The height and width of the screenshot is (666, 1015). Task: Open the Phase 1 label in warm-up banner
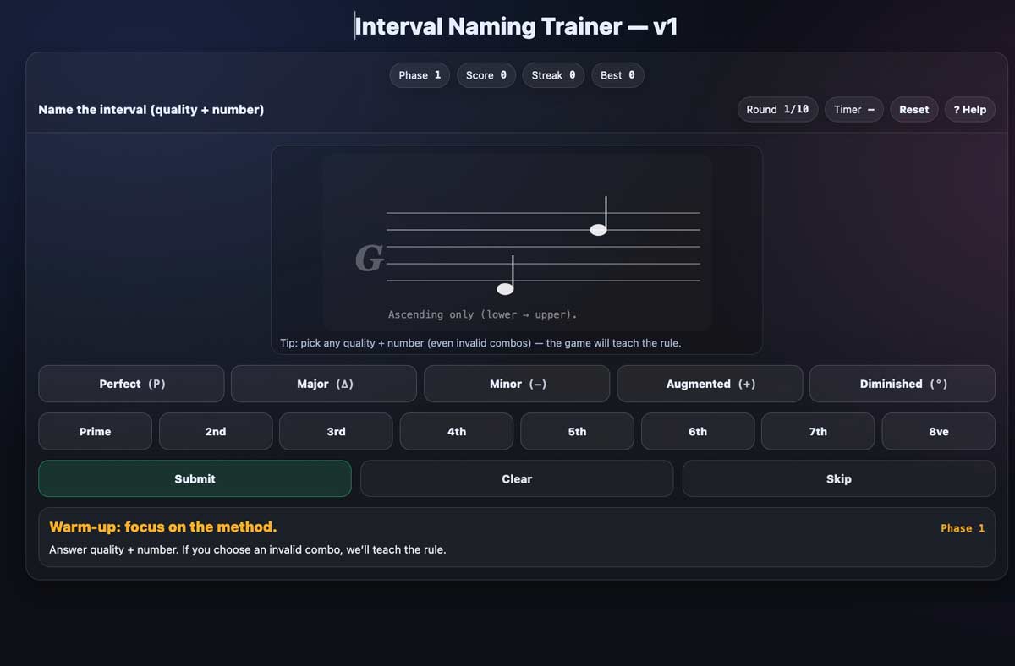click(963, 527)
